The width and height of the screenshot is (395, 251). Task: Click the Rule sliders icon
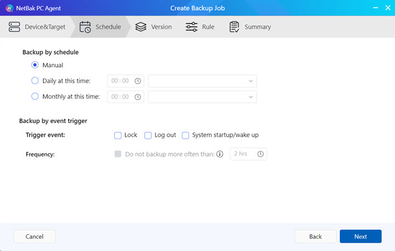pyautogui.click(x=191, y=27)
